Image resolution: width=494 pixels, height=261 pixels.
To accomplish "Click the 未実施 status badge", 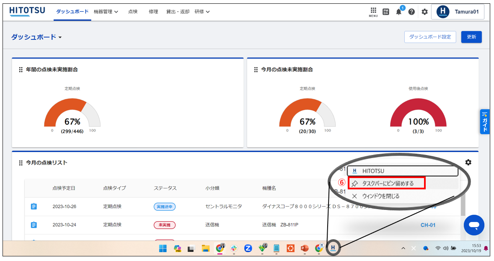I will point(164,225).
